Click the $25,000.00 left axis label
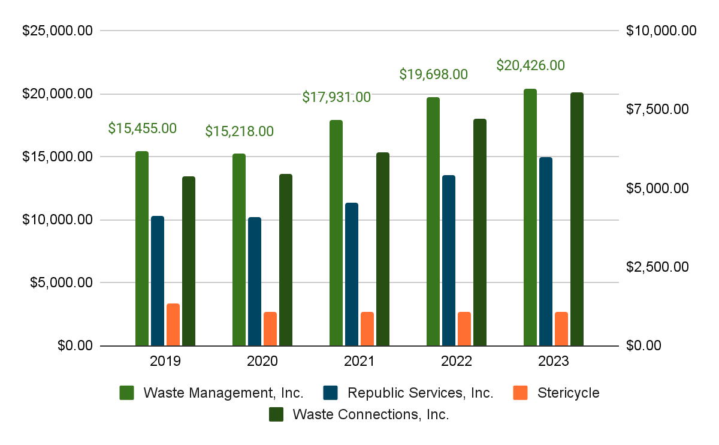719x445 pixels. [57, 31]
